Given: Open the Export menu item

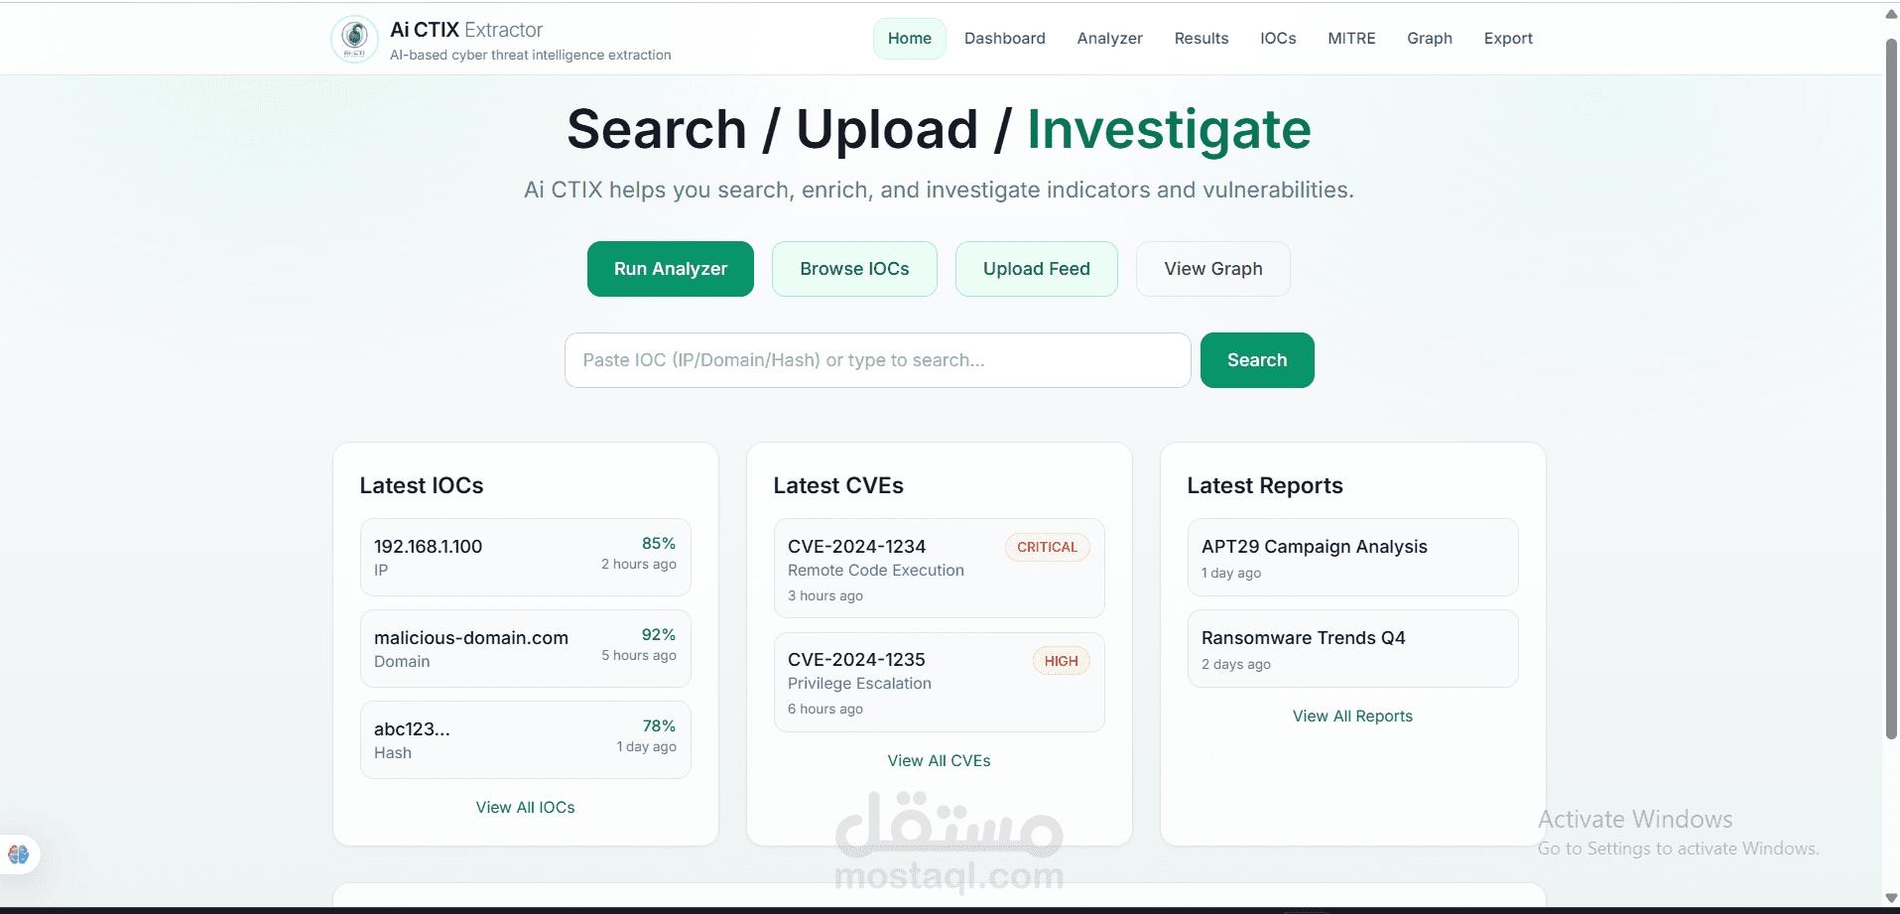Looking at the screenshot, I should pyautogui.click(x=1508, y=38).
